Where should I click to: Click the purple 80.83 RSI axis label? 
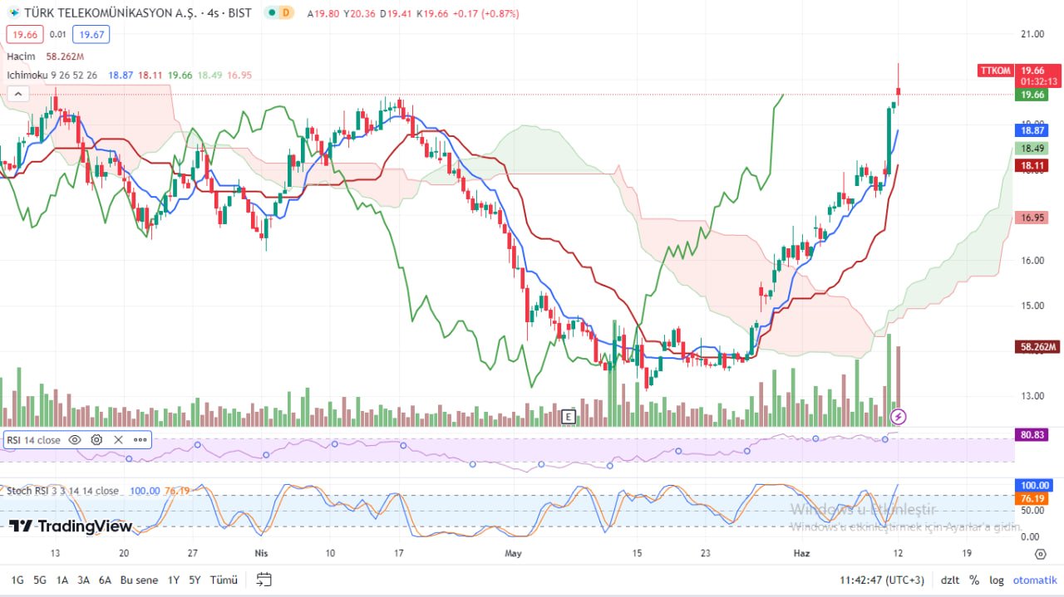(x=1032, y=434)
